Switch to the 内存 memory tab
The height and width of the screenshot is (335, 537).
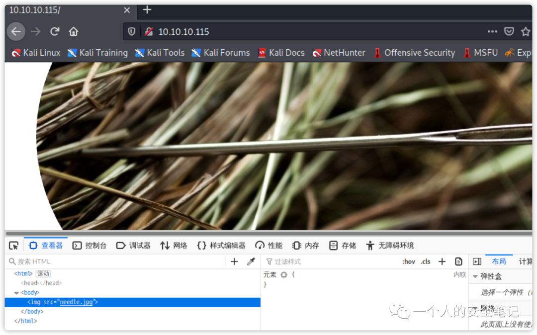[305, 246]
